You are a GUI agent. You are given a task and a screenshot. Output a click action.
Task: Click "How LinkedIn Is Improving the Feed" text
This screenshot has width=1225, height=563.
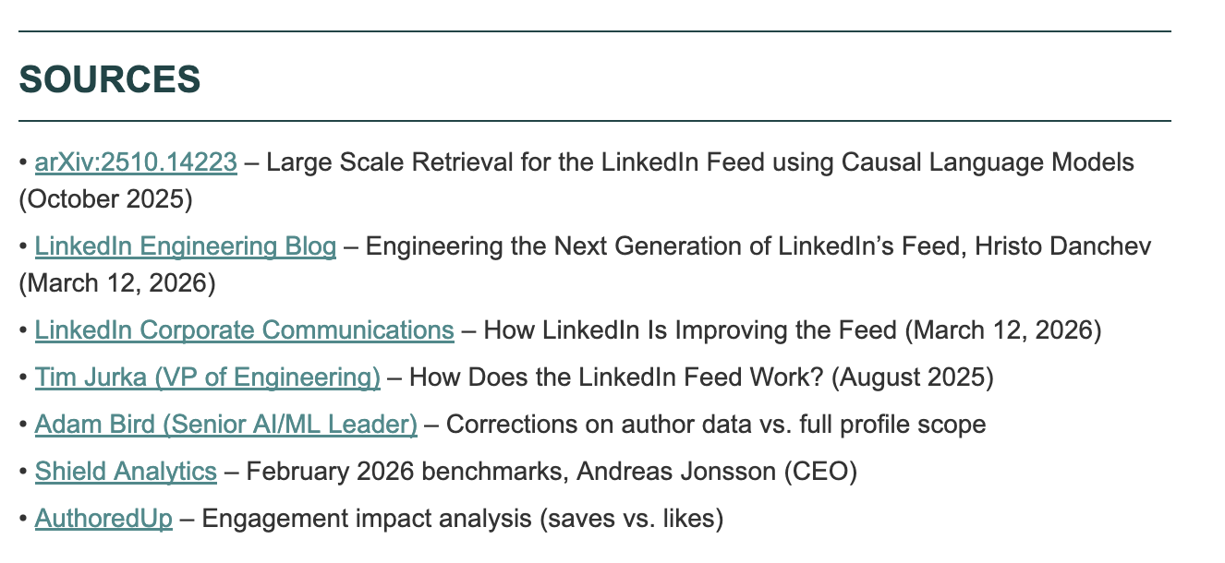[x=689, y=330]
